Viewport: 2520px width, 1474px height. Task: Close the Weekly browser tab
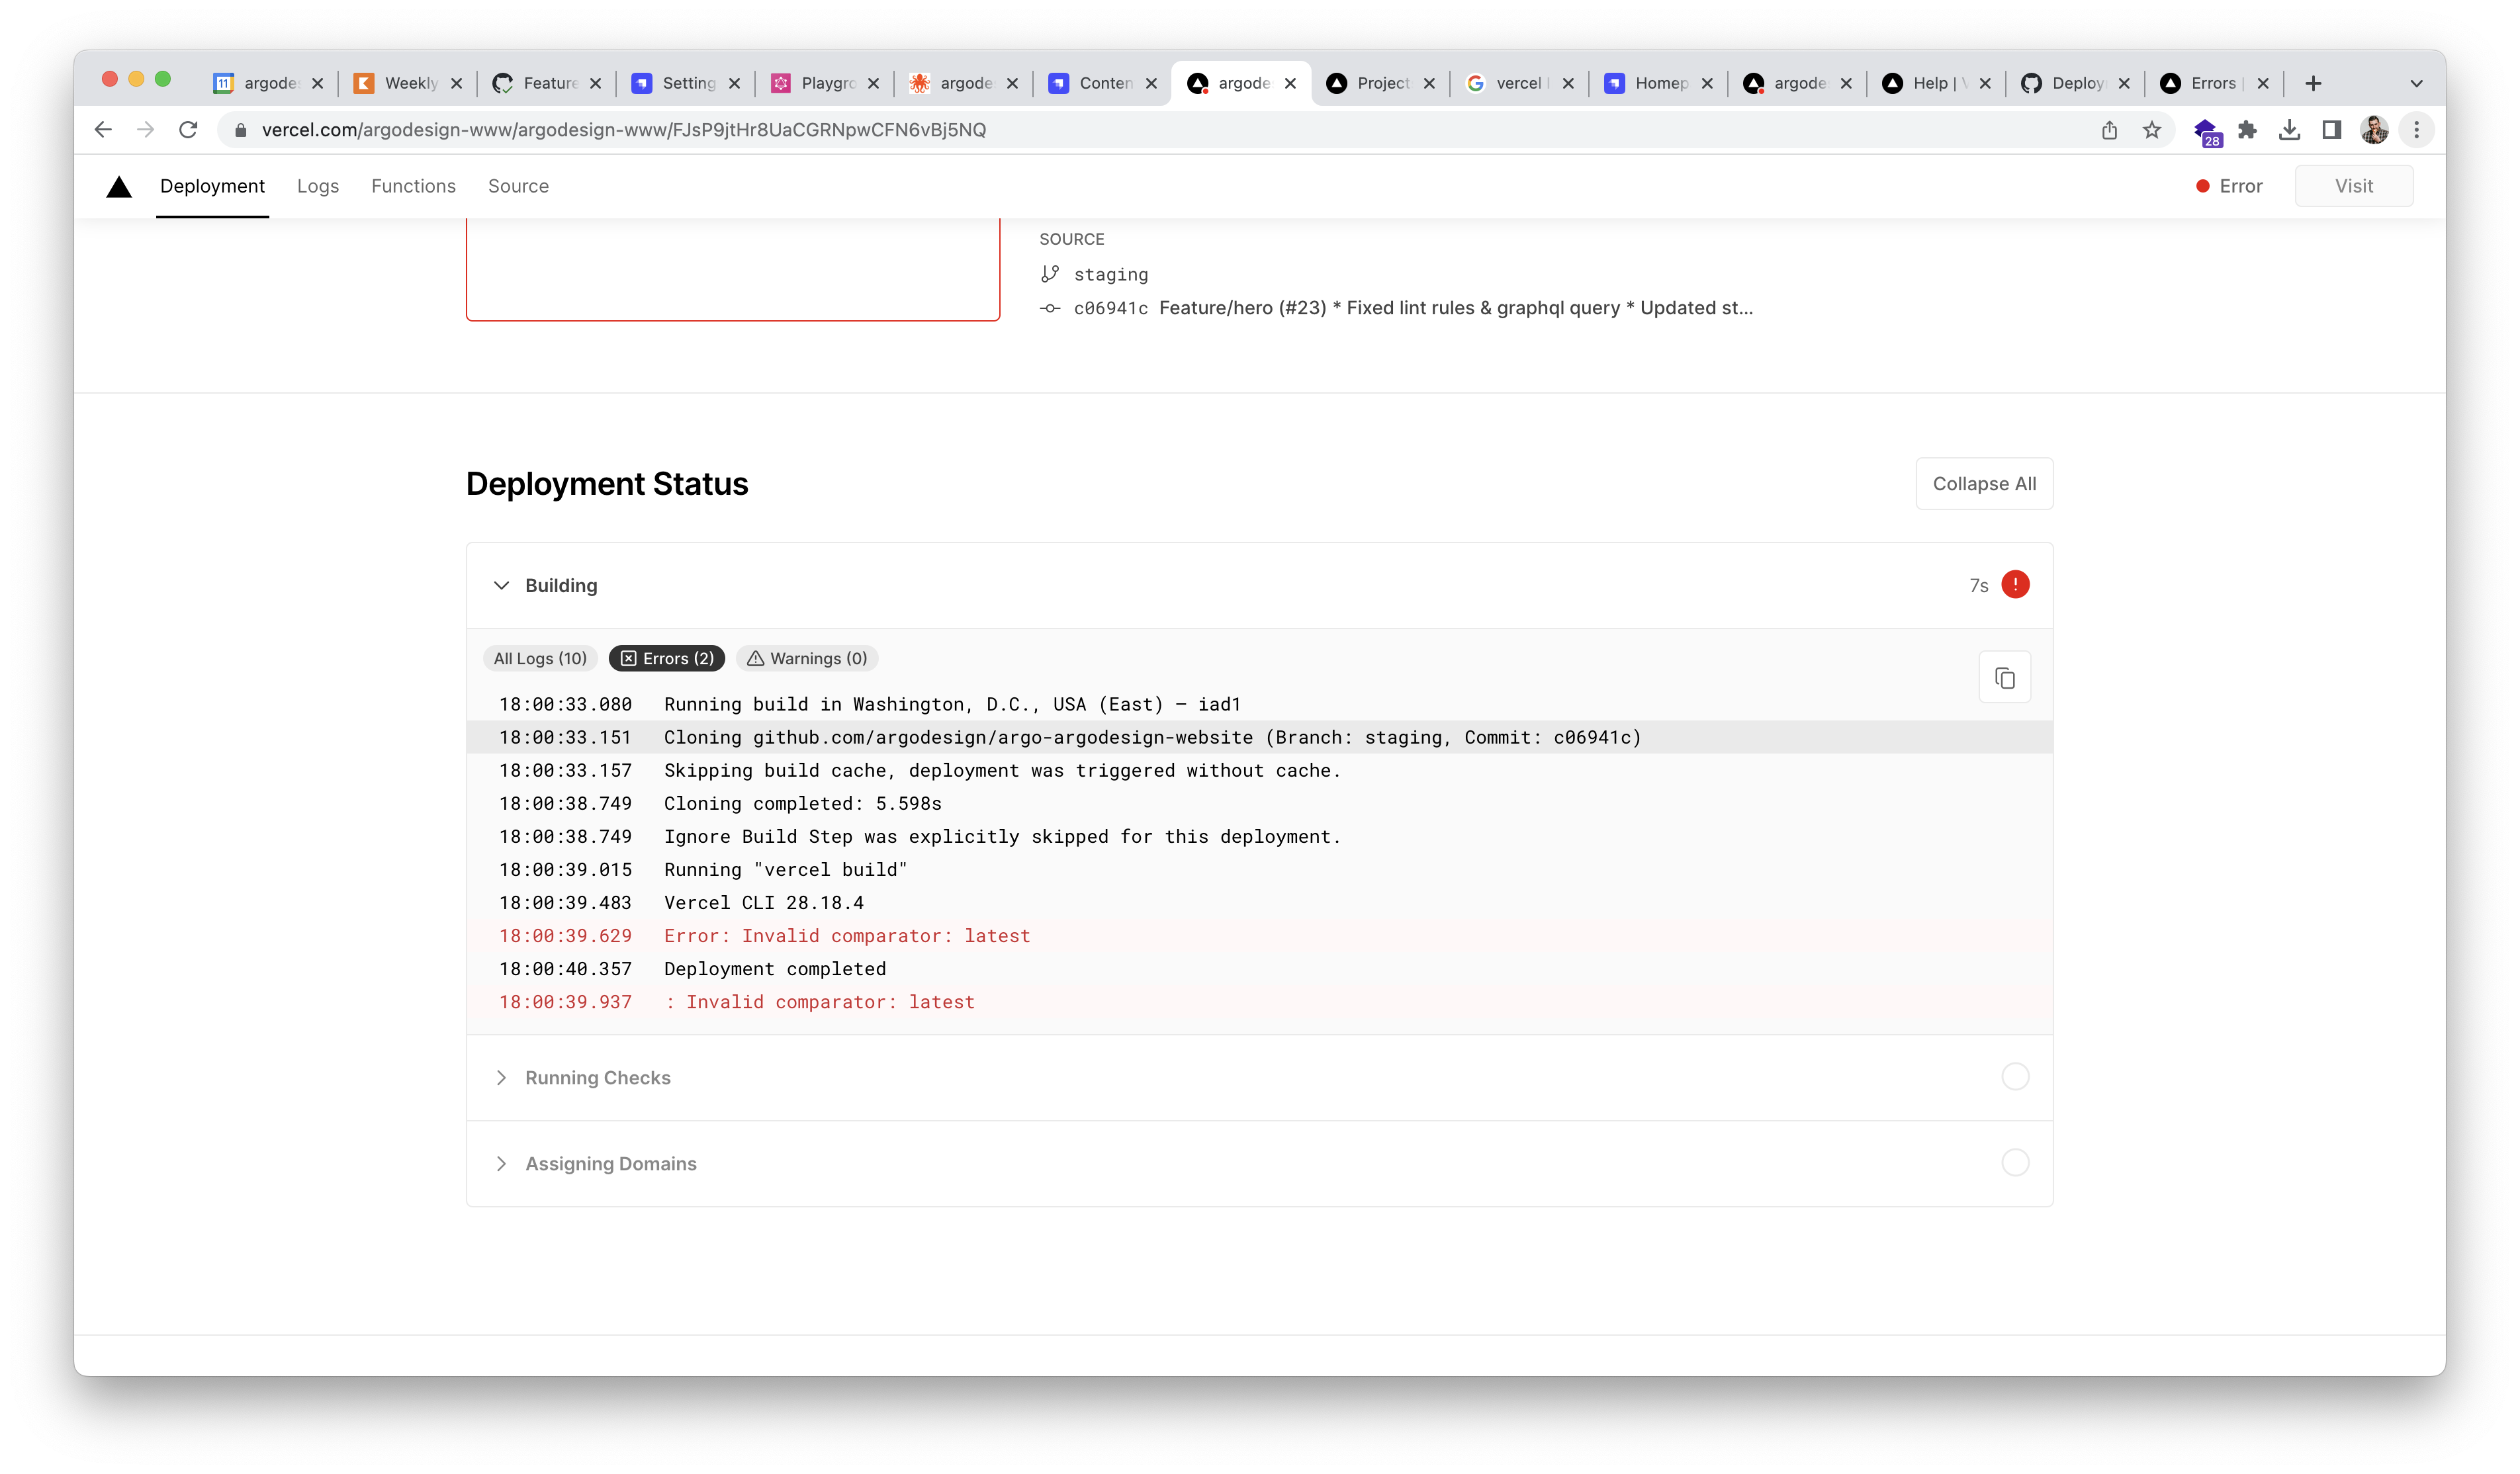456,84
